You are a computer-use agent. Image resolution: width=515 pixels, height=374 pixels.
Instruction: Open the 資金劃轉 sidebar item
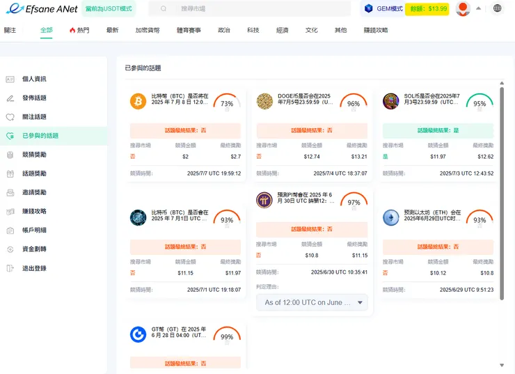(x=54, y=249)
